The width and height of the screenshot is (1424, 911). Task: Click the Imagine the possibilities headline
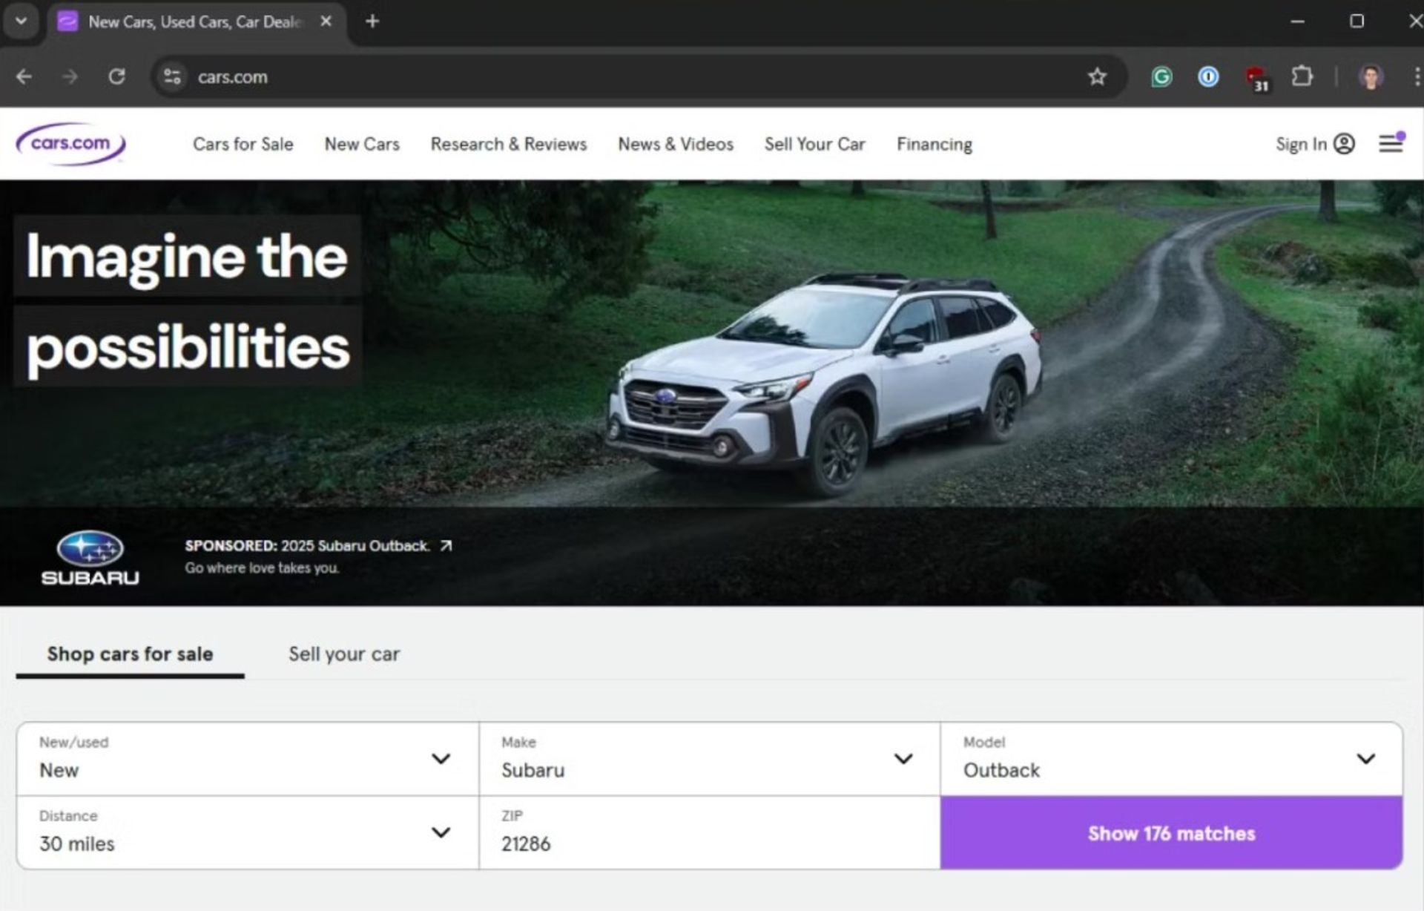point(187,301)
